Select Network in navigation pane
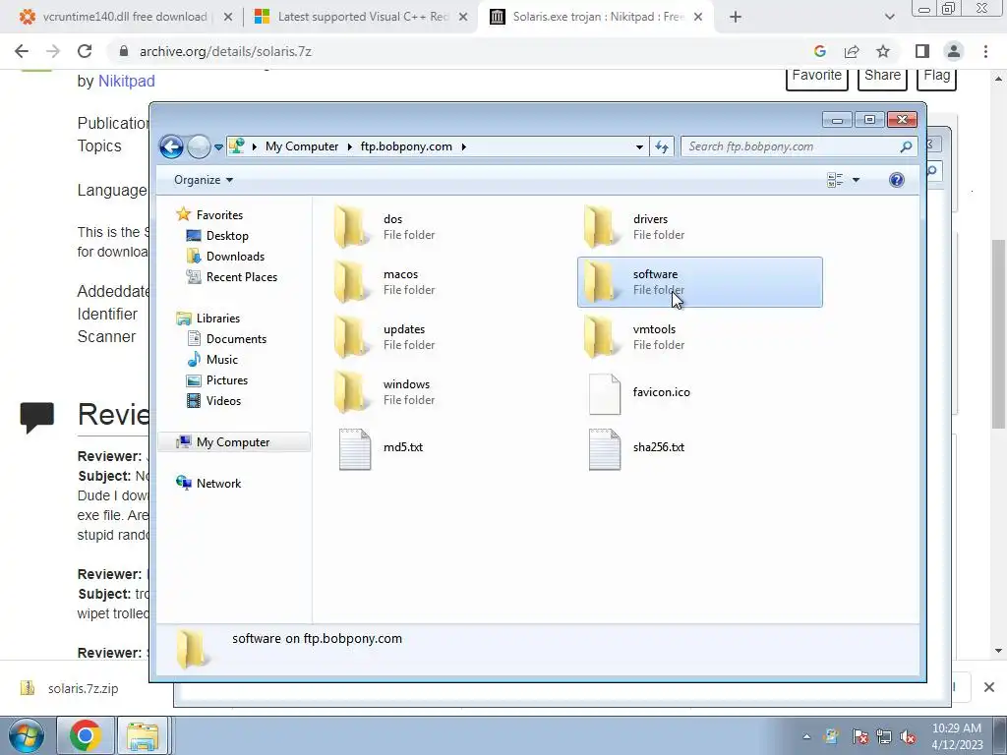 pos(218,484)
